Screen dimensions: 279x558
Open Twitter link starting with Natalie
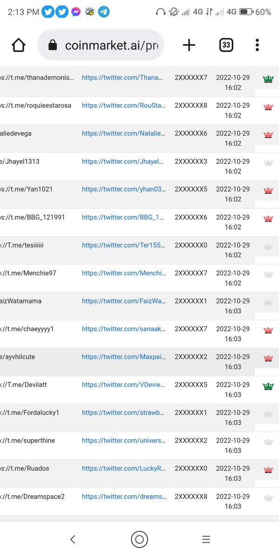pyautogui.click(x=124, y=133)
